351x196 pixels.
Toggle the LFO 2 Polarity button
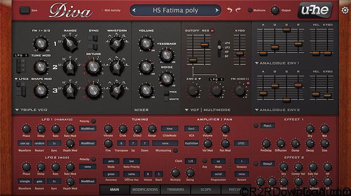94,159
